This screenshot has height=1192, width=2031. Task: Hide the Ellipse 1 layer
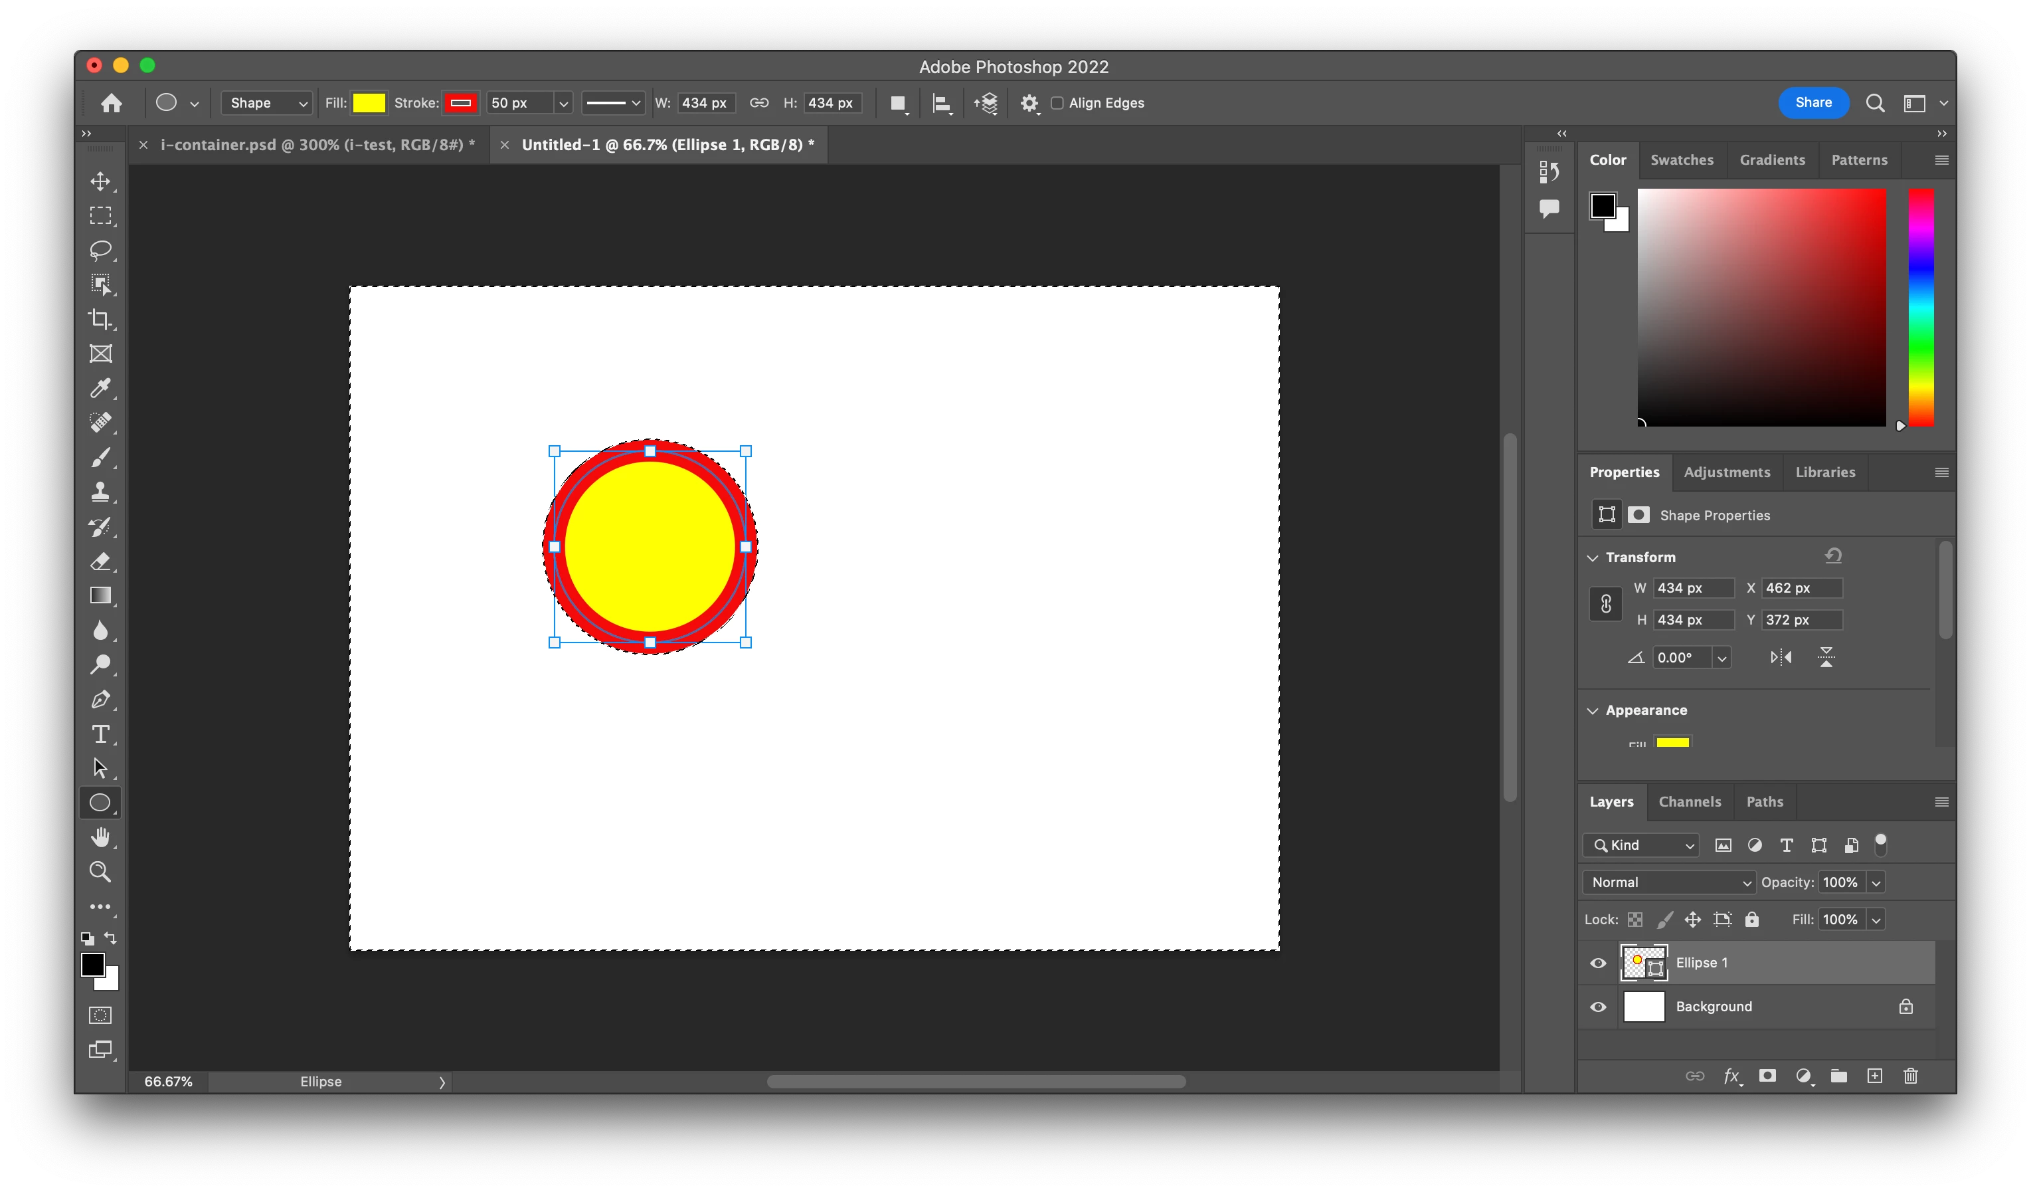click(x=1598, y=963)
